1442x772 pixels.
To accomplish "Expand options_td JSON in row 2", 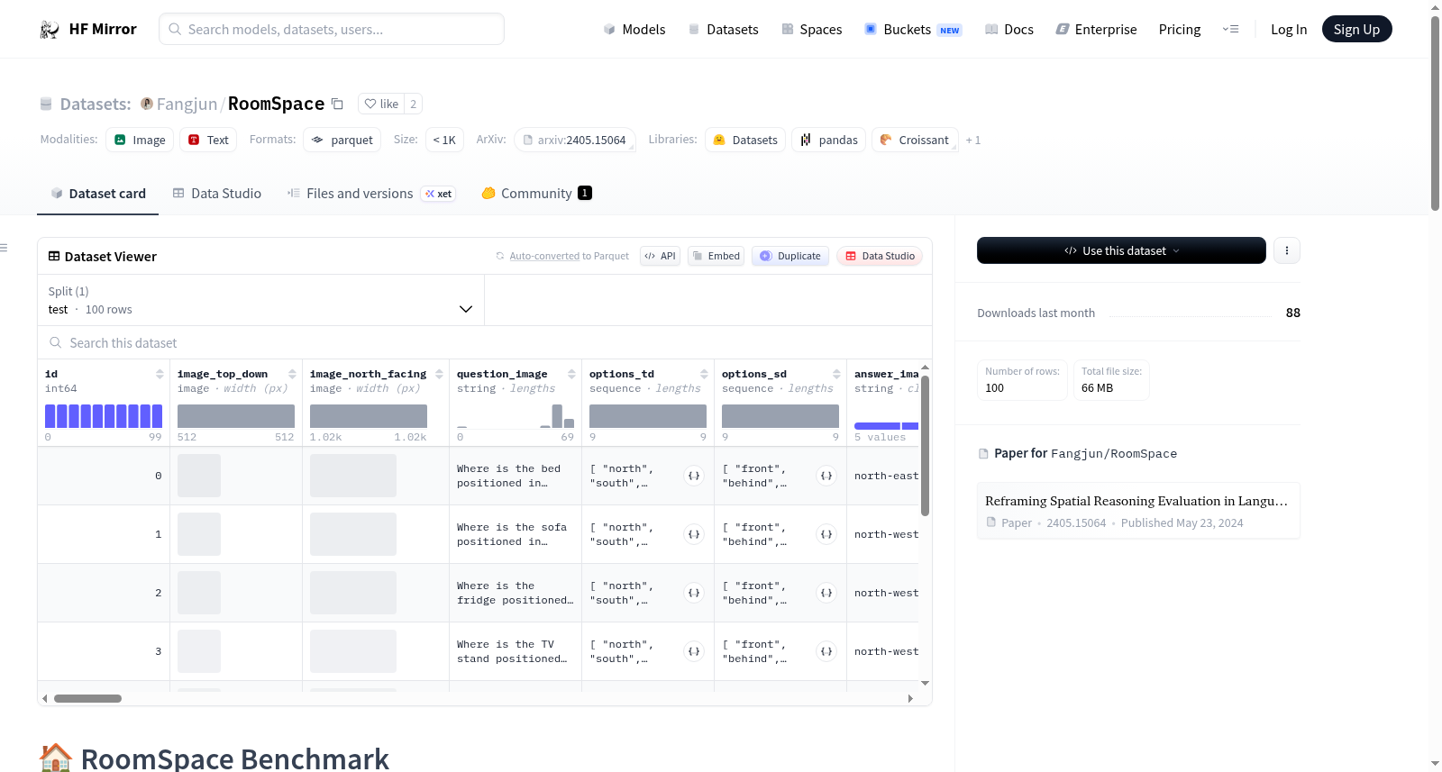I will pyautogui.click(x=694, y=593).
